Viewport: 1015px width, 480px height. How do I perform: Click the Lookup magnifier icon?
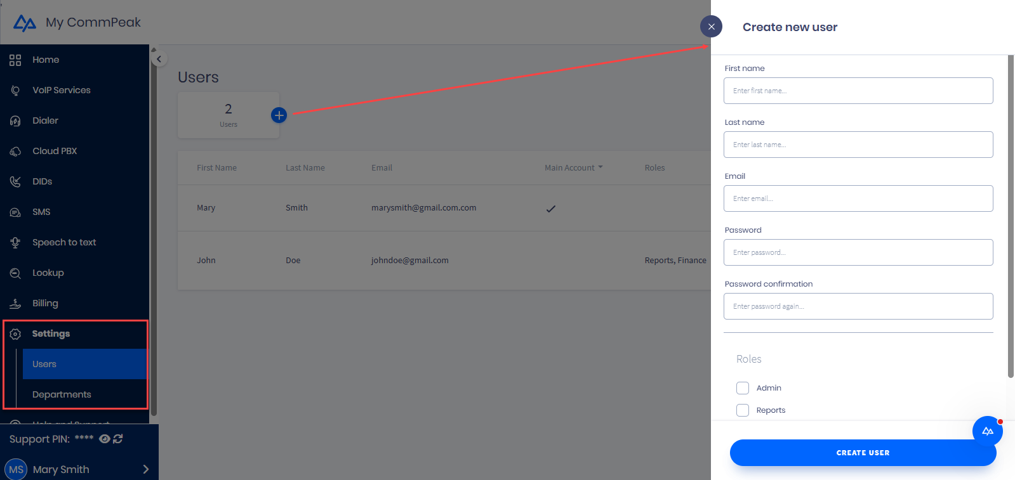coord(15,273)
